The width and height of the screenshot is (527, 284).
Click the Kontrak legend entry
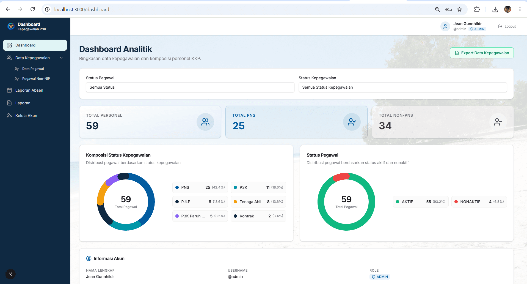coord(258,216)
